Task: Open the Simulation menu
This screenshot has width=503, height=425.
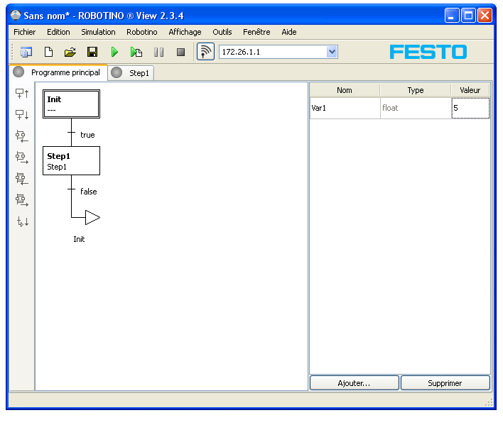Action: coord(98,32)
